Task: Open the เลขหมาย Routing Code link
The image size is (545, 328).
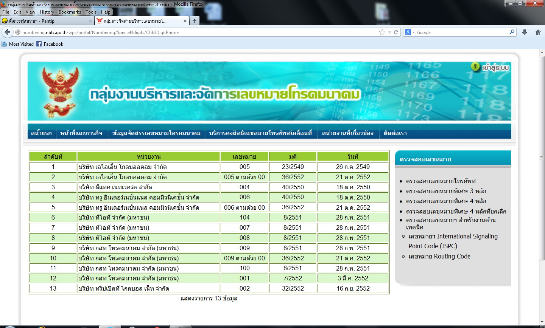Action: pos(439,256)
